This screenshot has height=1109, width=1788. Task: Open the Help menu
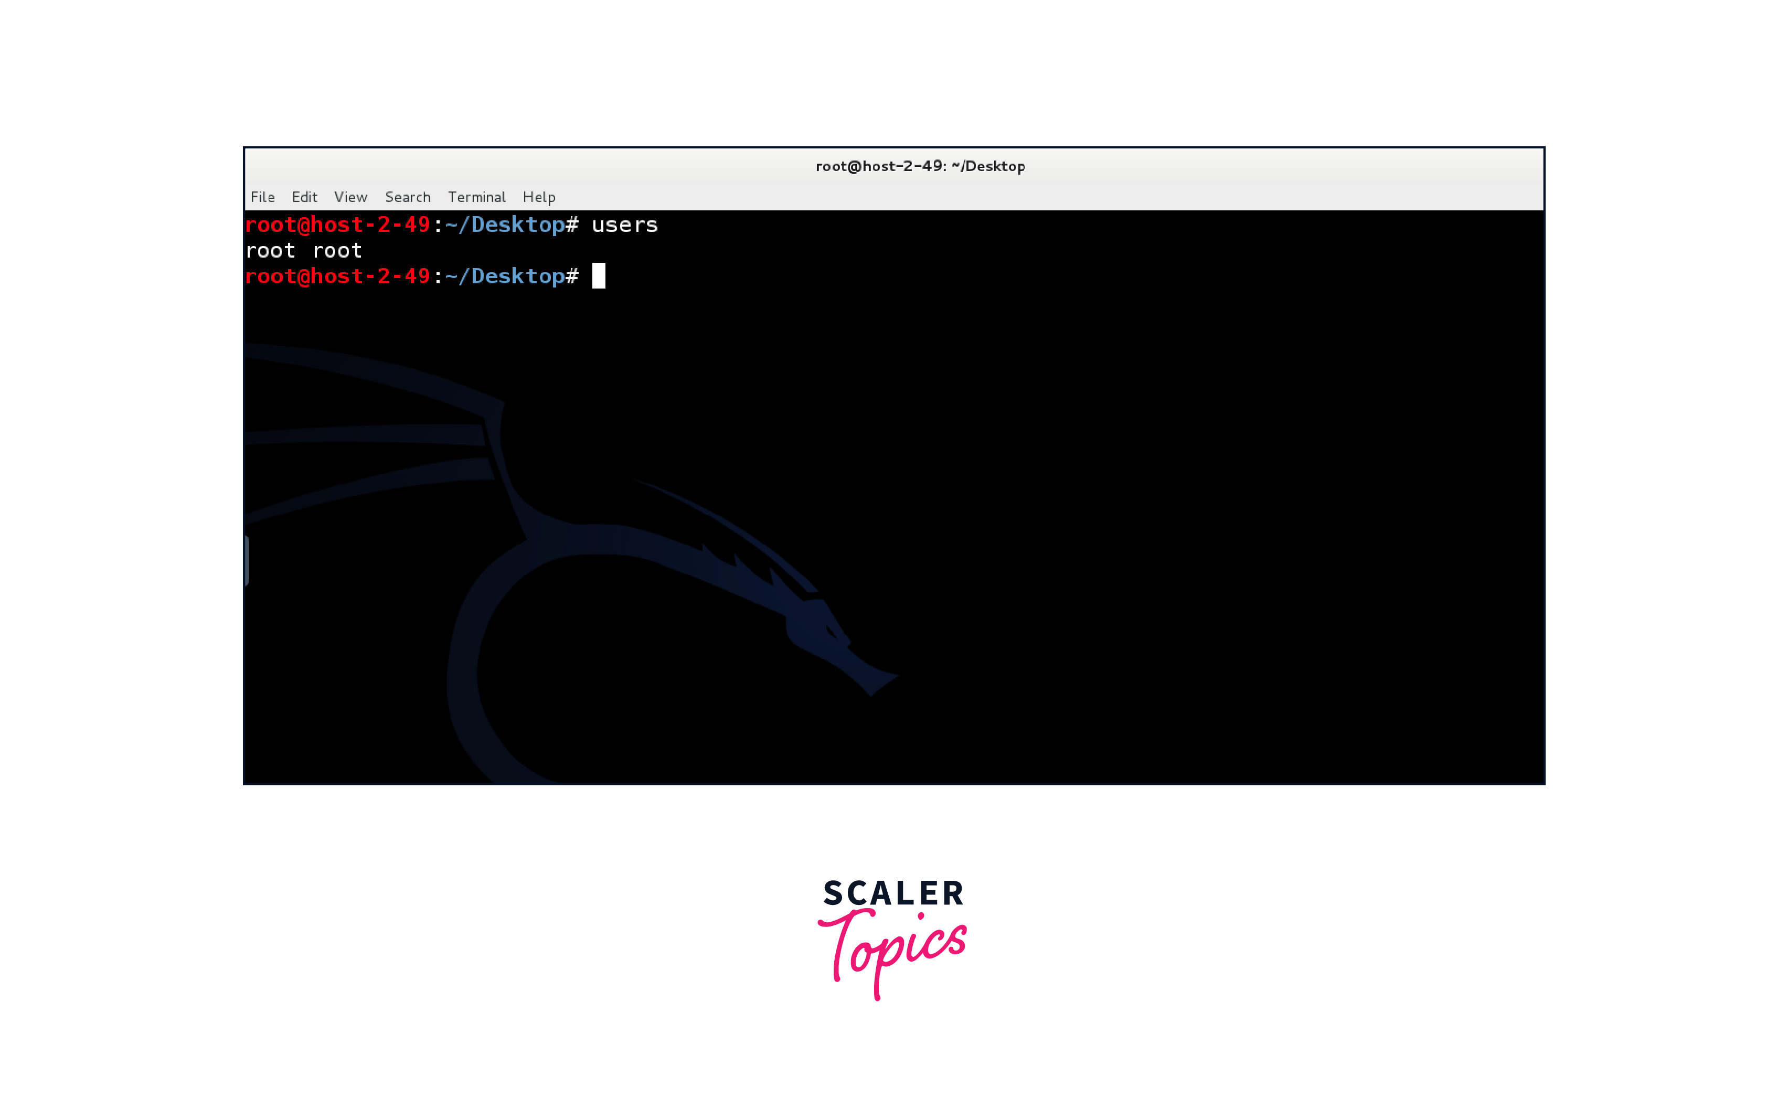click(539, 197)
